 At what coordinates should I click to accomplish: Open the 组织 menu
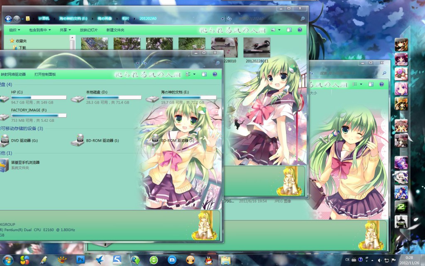point(15,30)
